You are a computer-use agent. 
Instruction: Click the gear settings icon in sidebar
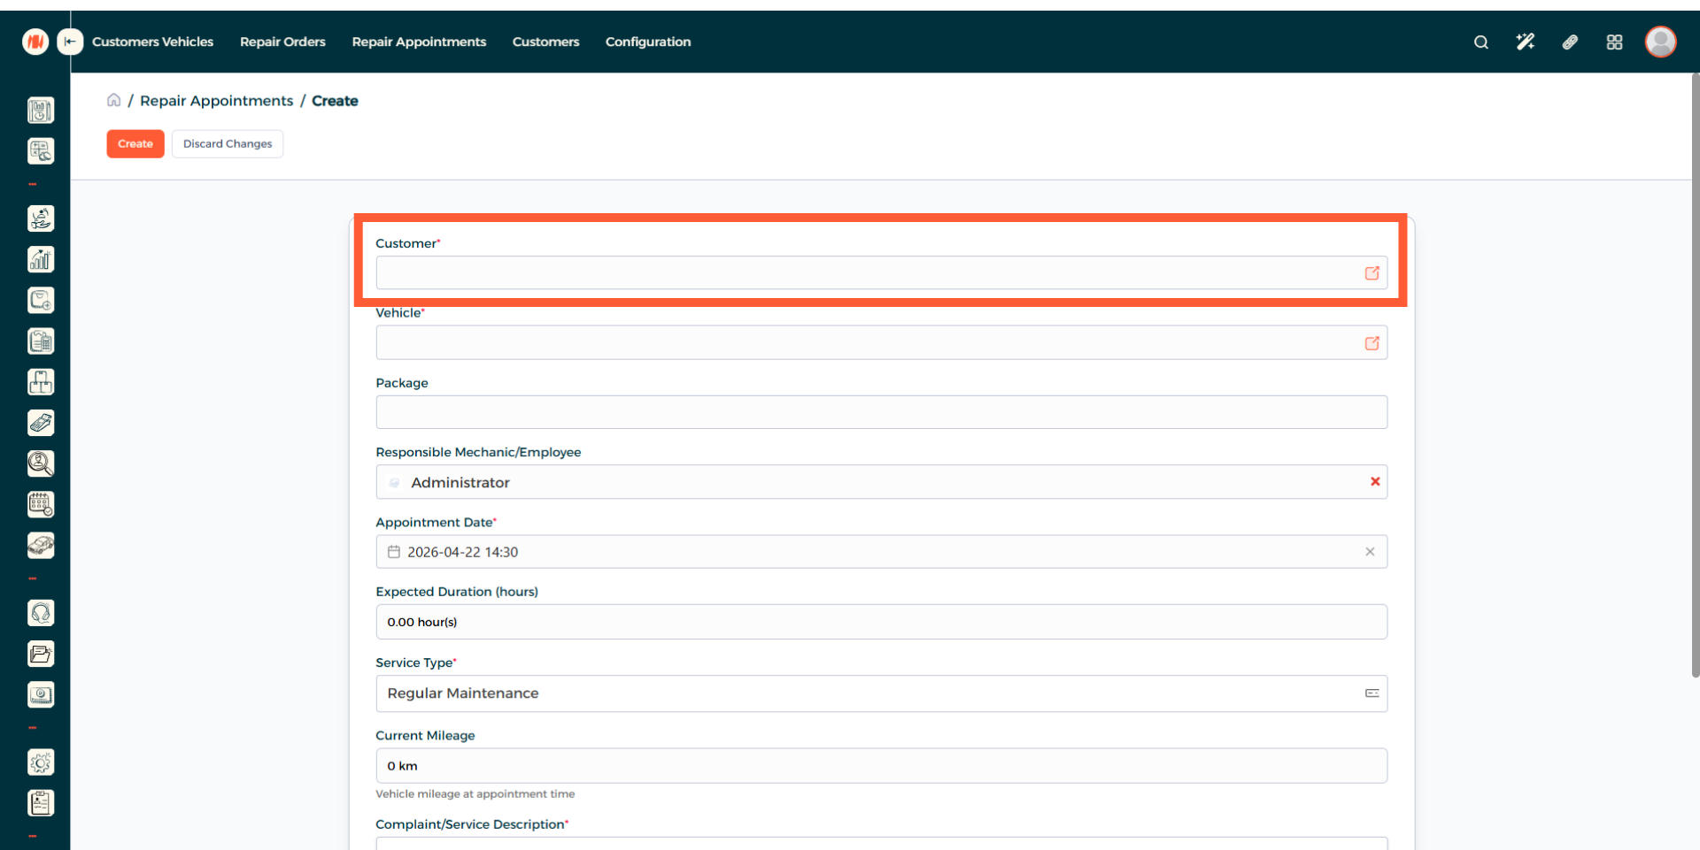coord(41,762)
